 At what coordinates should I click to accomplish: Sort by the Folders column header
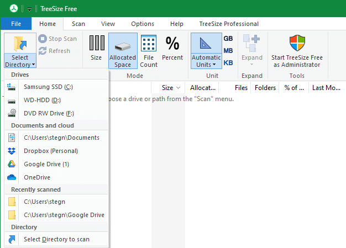pyautogui.click(x=265, y=87)
